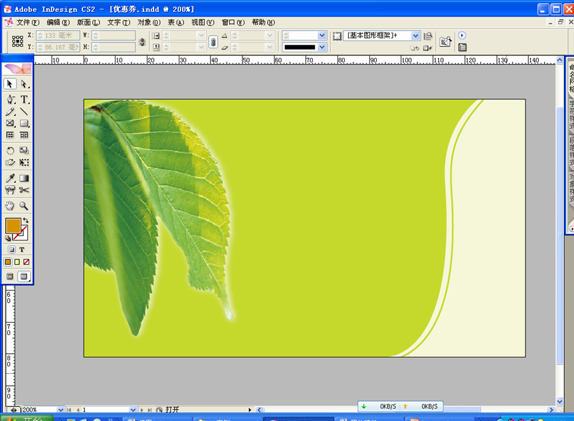Image resolution: width=574 pixels, height=421 pixels.
Task: Choose the Rotate tool
Action: [x=11, y=151]
